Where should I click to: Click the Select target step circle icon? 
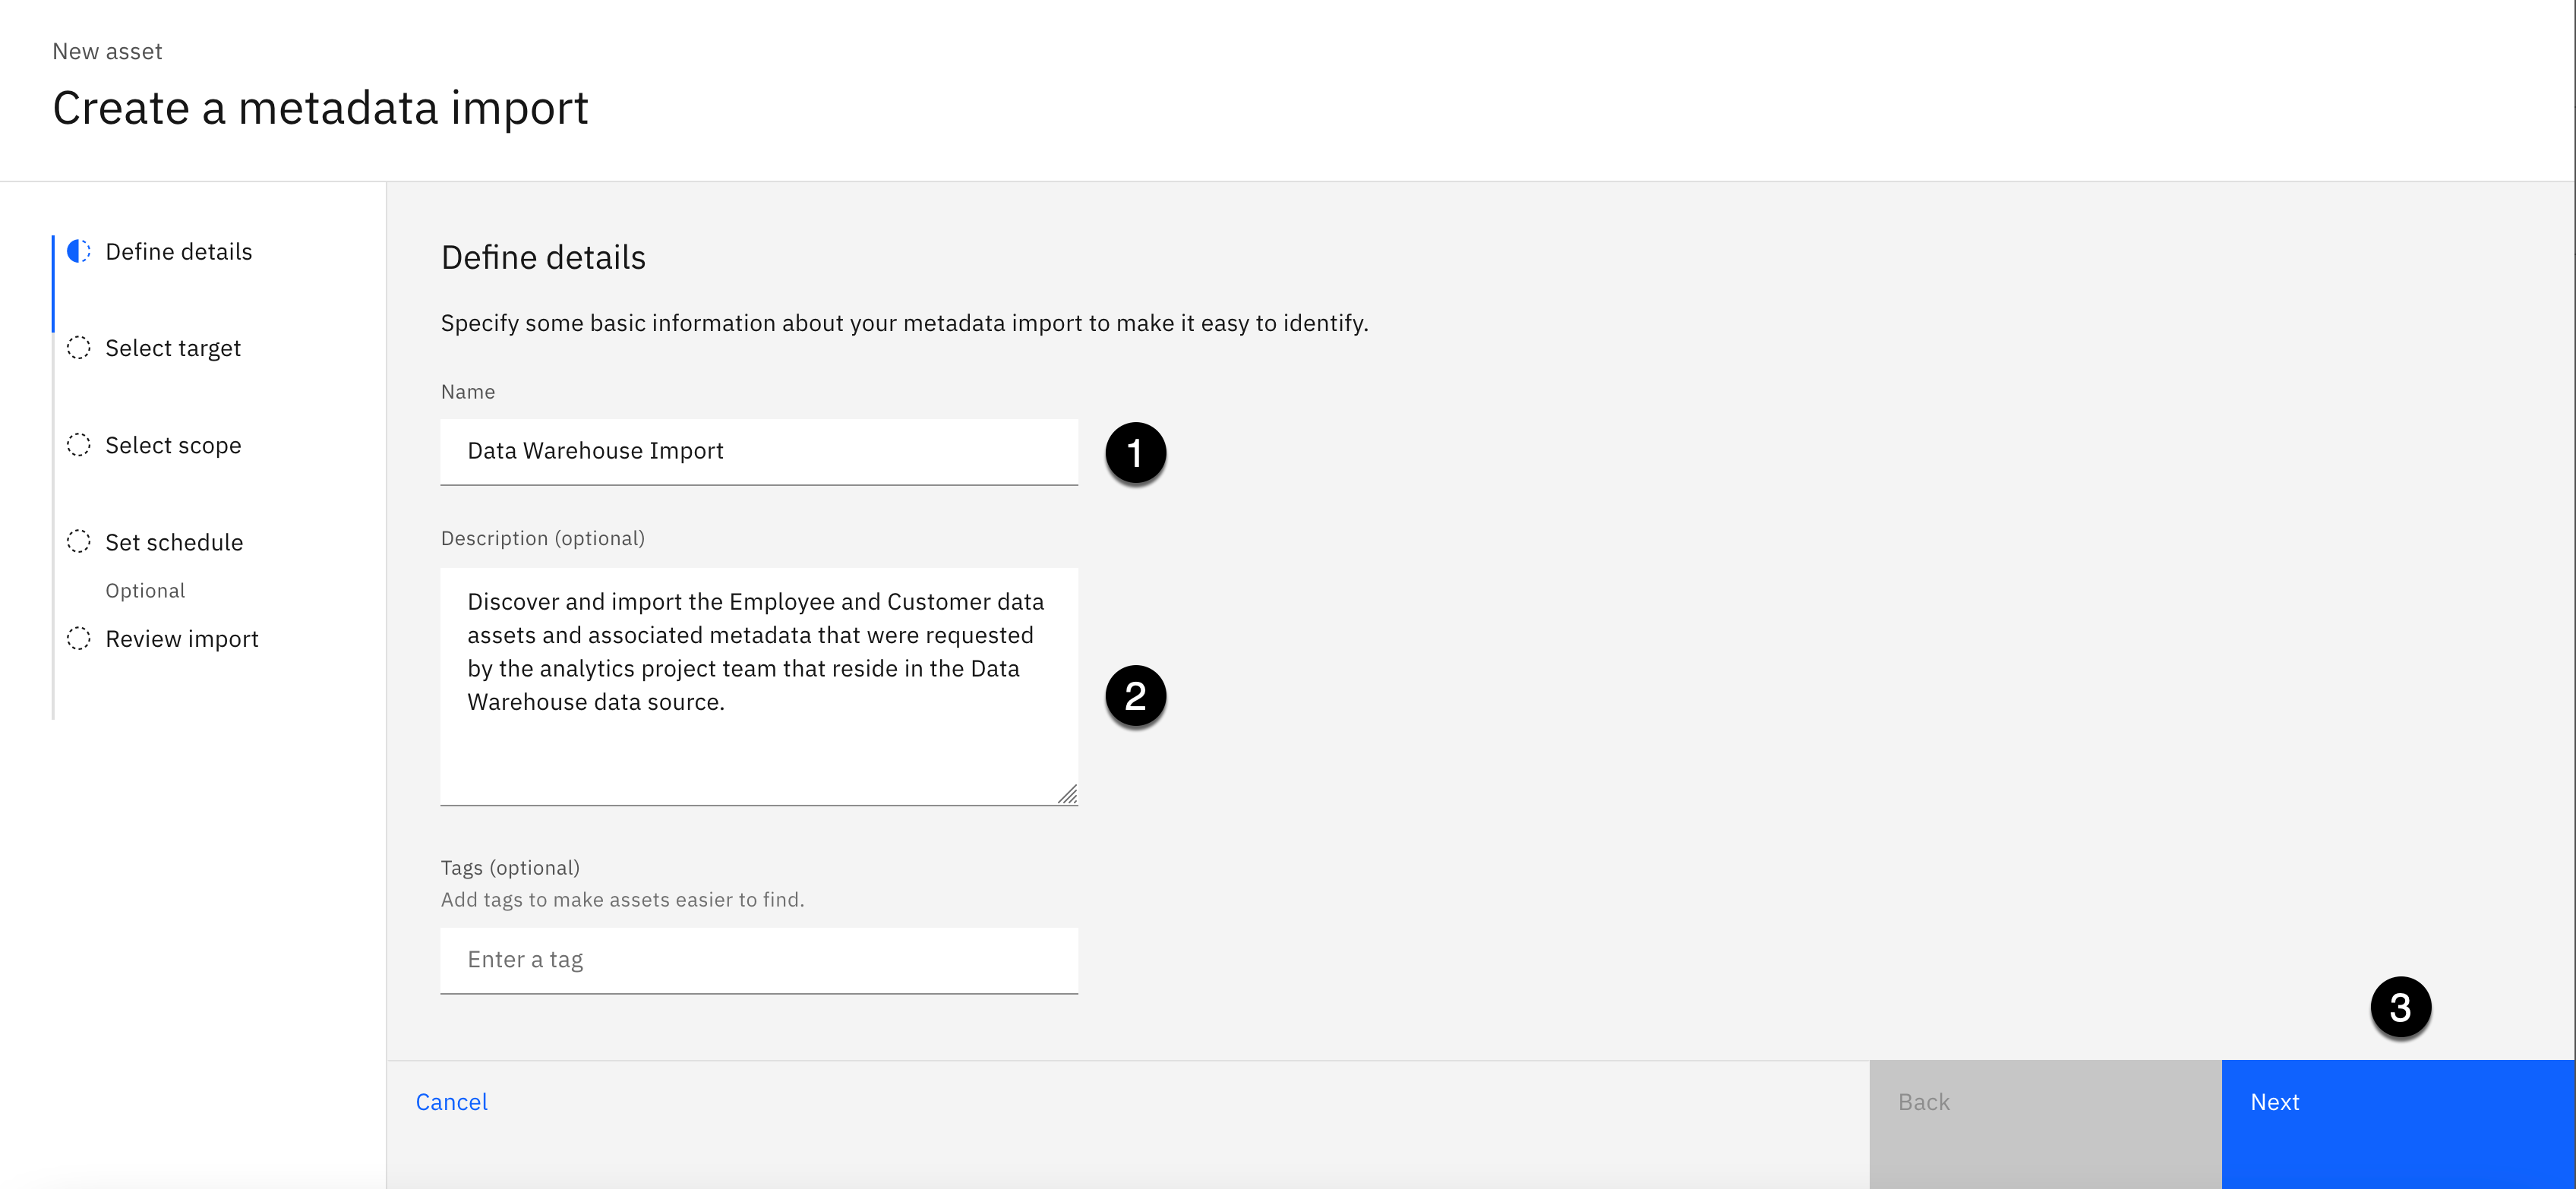[x=78, y=348]
